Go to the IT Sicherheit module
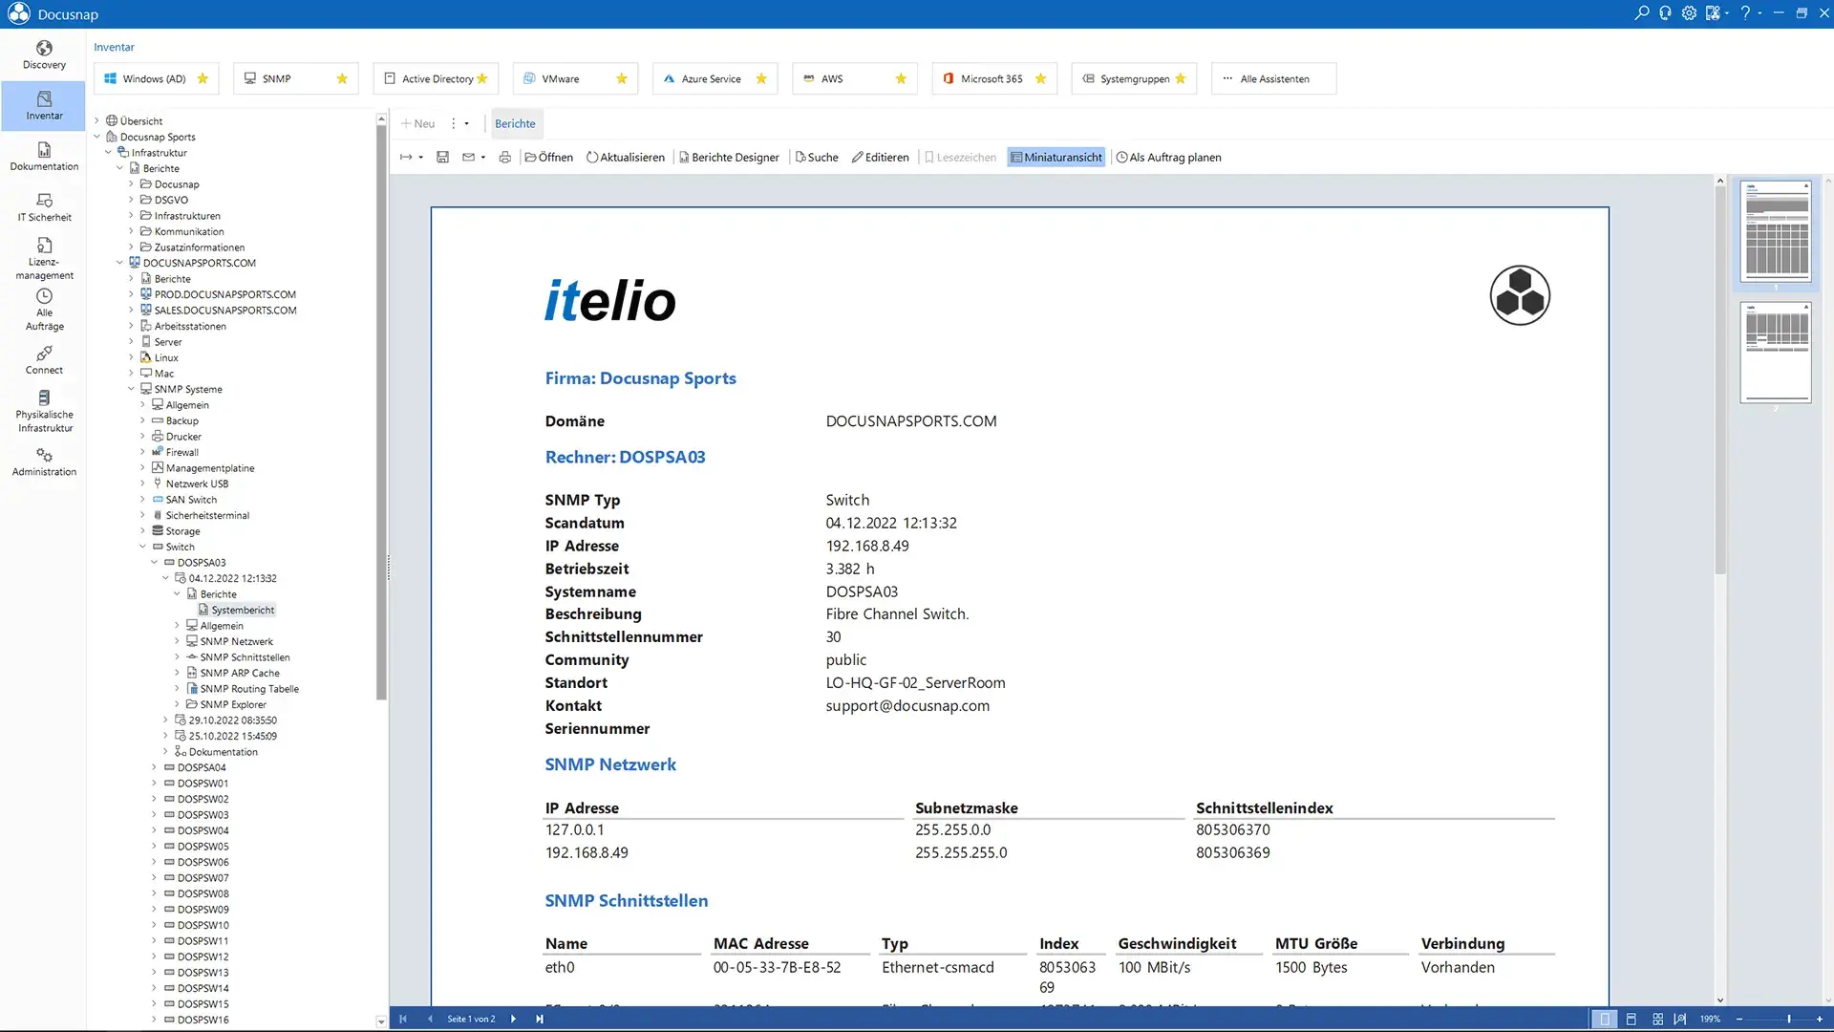This screenshot has height=1032, width=1834. tap(44, 207)
